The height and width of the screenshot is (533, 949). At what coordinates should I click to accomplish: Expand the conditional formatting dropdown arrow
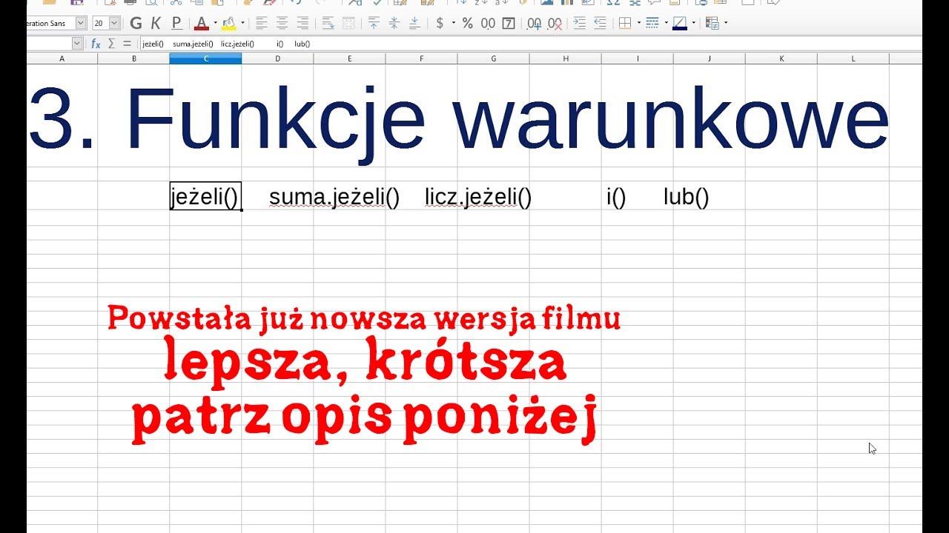click(725, 23)
